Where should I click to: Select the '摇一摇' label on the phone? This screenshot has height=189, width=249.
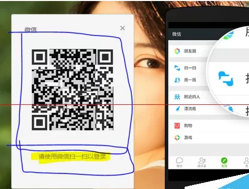tap(190, 80)
